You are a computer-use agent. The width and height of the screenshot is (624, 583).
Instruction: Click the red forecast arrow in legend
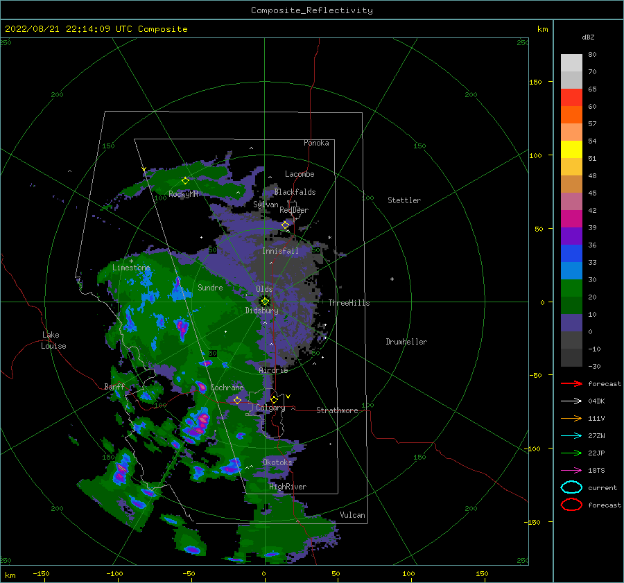click(x=571, y=383)
